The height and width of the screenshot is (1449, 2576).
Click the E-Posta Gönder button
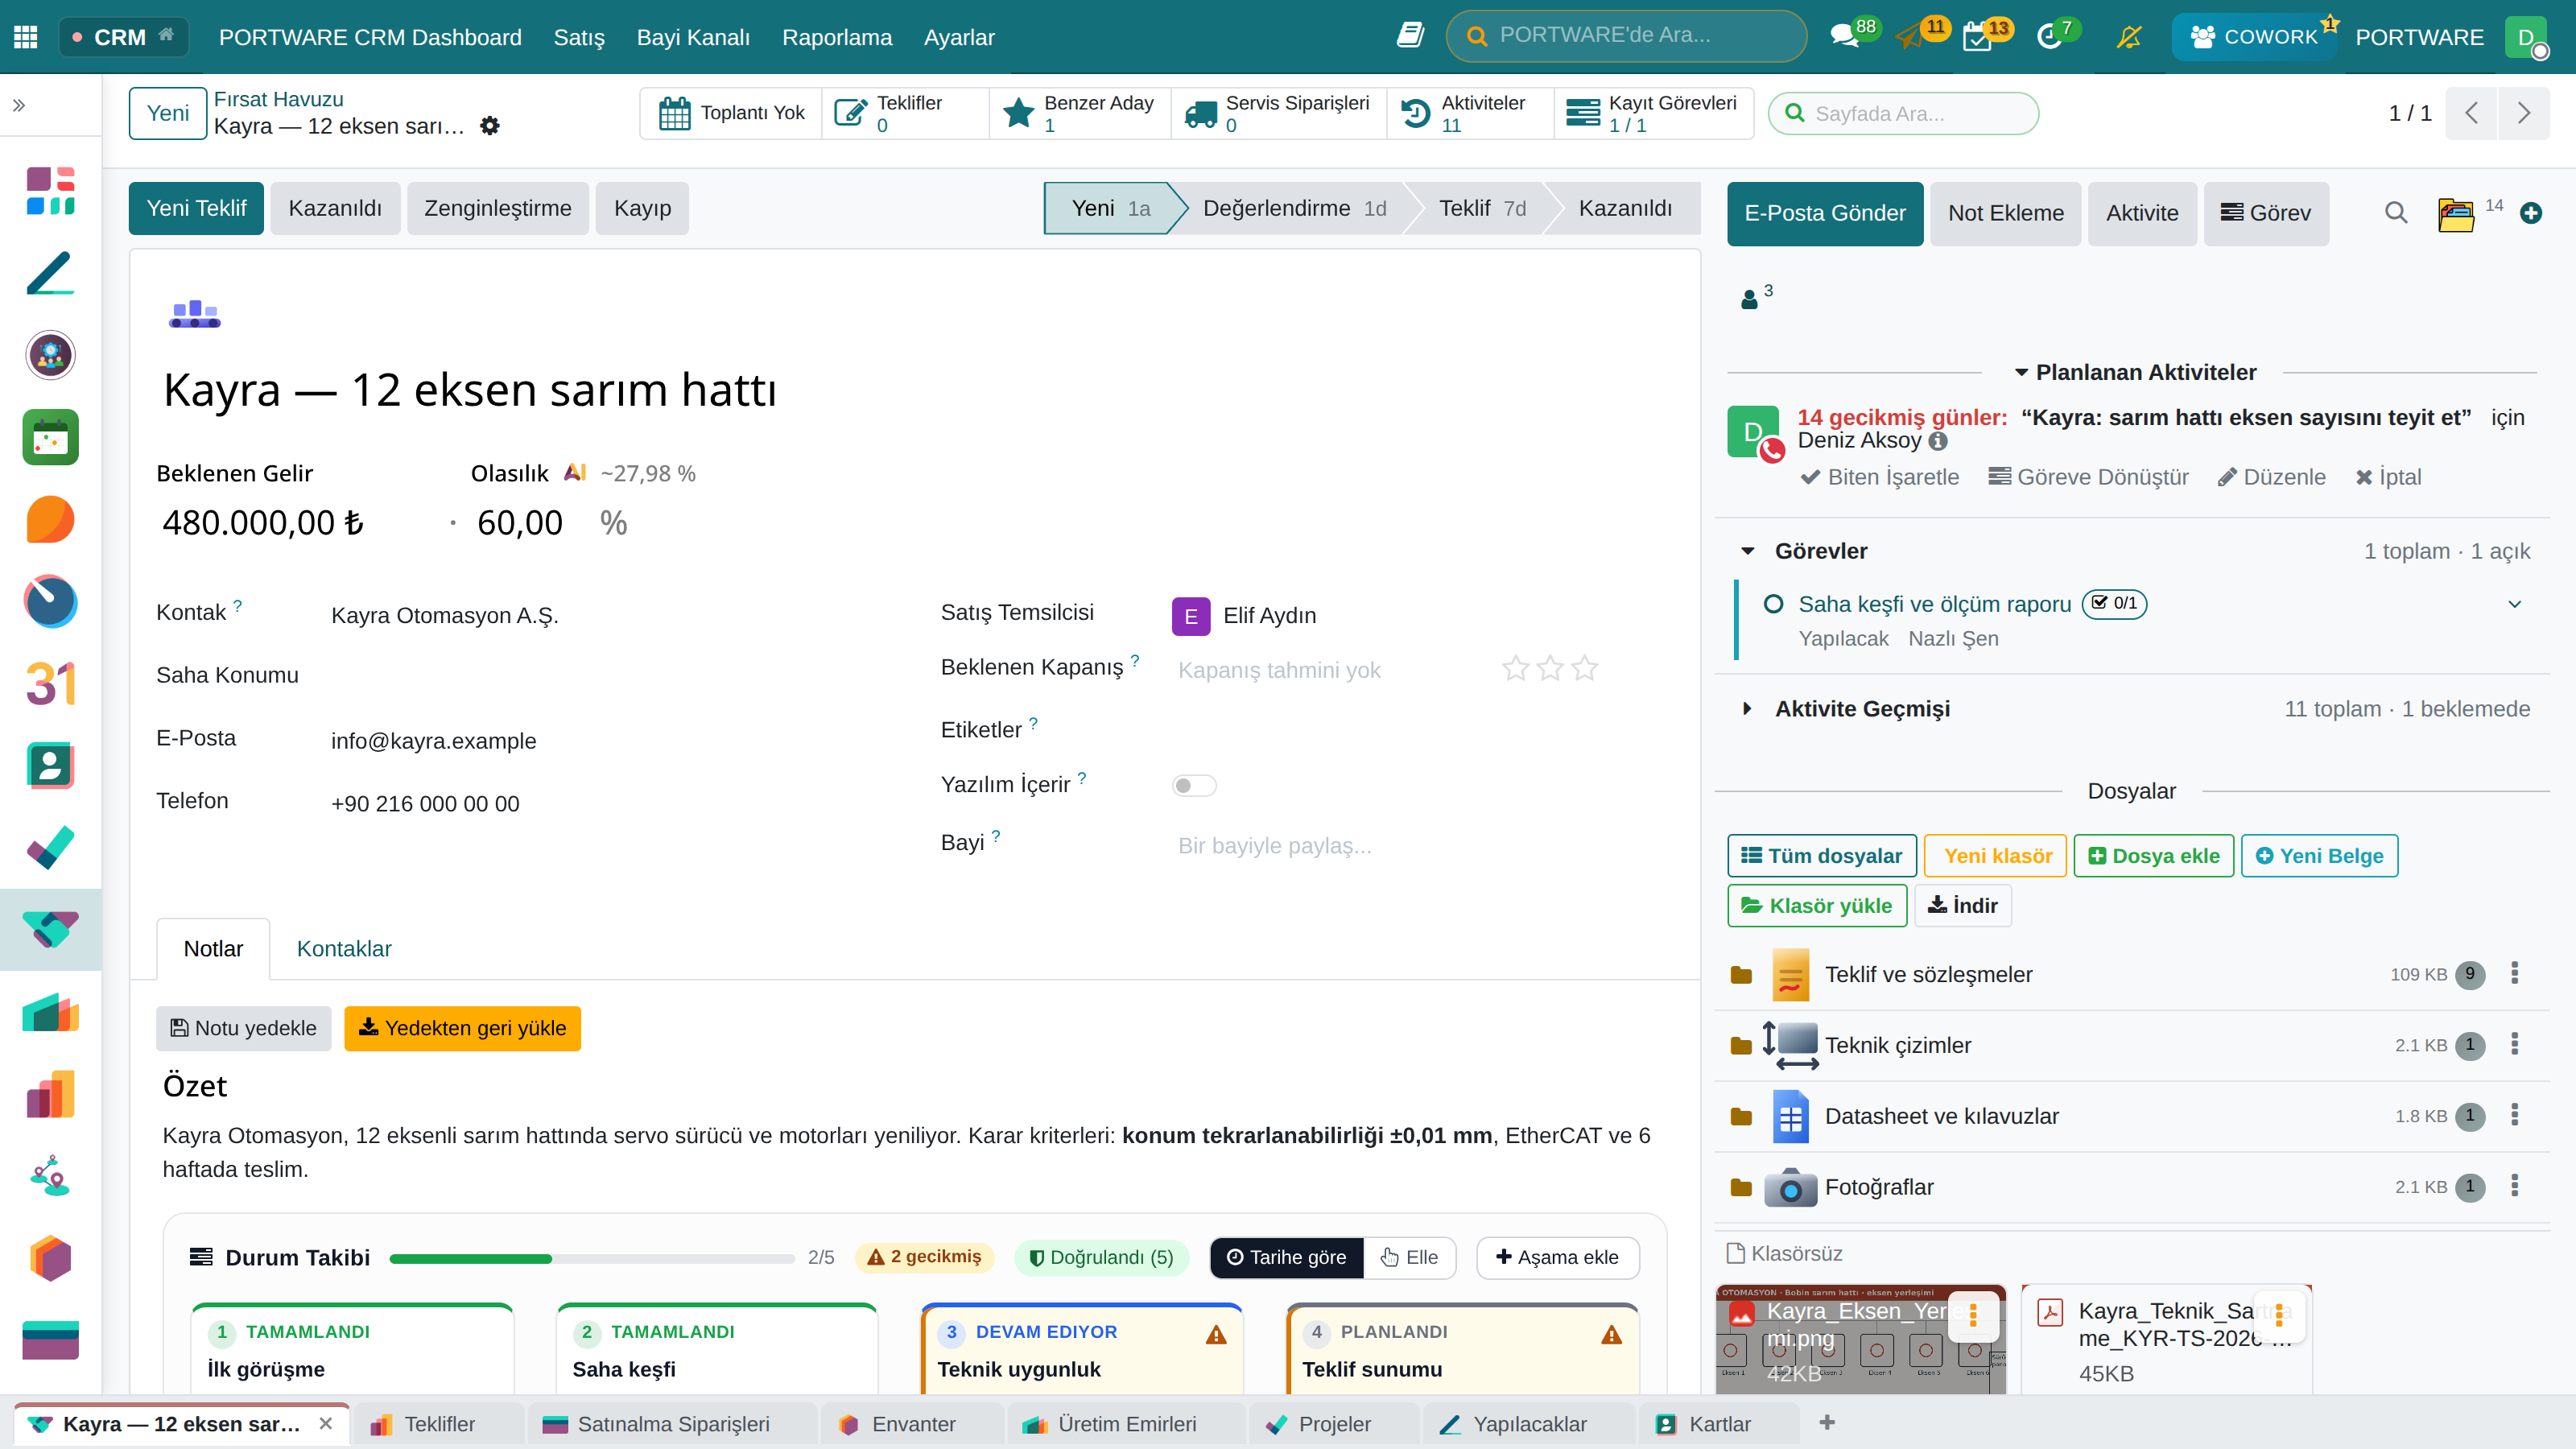(1825, 213)
